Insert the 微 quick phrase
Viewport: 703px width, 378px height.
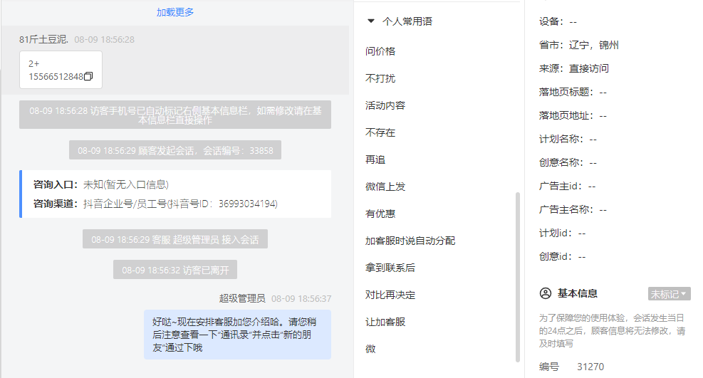(x=370, y=349)
